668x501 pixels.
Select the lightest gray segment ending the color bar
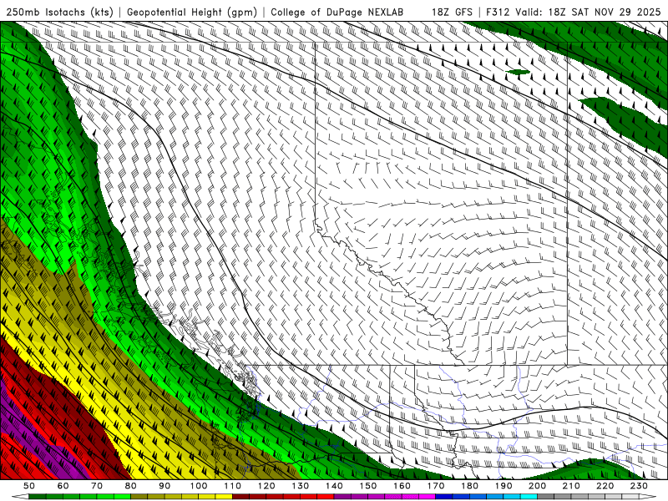(630, 496)
